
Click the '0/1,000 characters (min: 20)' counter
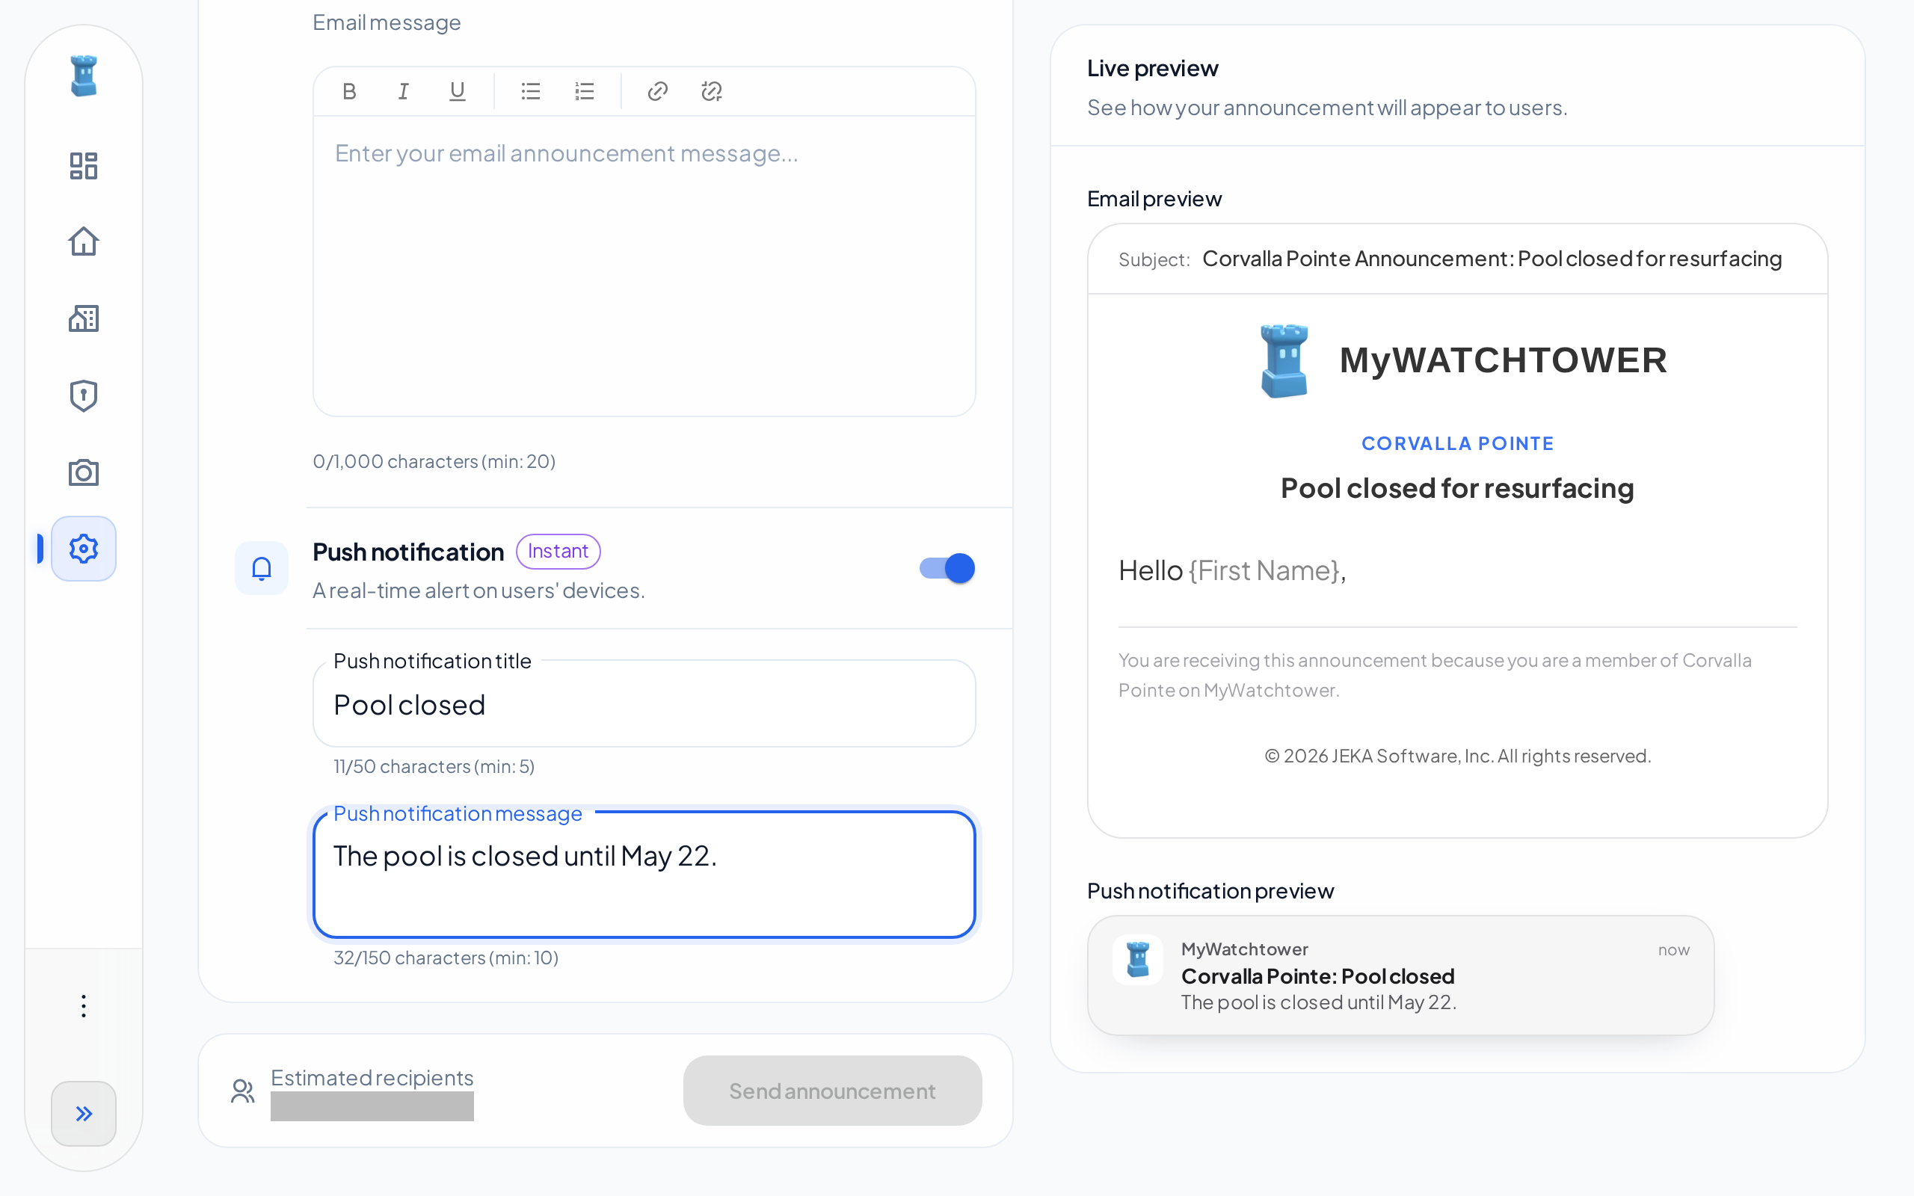pyautogui.click(x=434, y=461)
